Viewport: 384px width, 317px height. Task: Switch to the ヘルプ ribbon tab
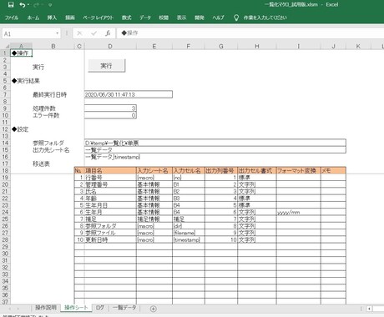click(x=218, y=18)
